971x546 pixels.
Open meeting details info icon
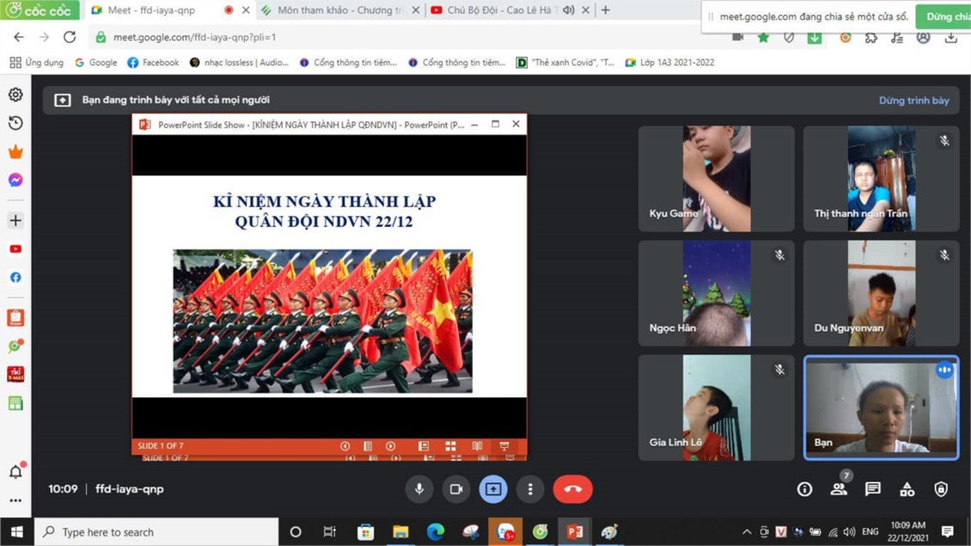804,488
